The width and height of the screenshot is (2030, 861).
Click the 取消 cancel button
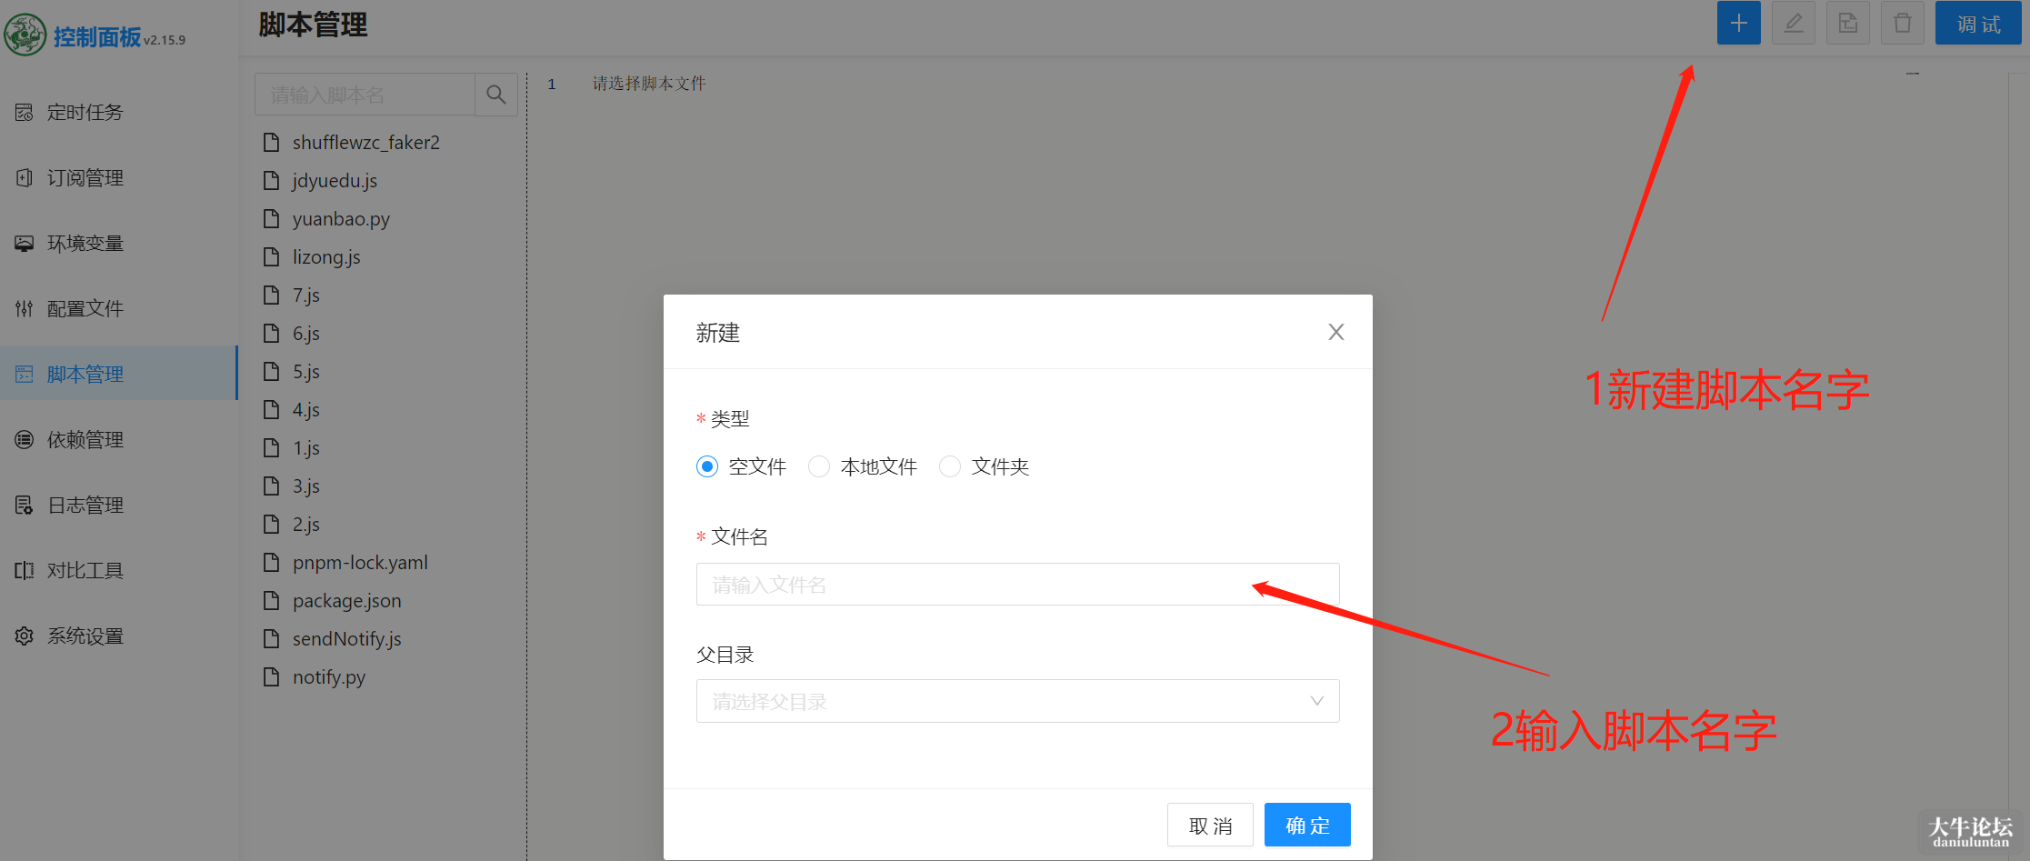[x=1210, y=825]
